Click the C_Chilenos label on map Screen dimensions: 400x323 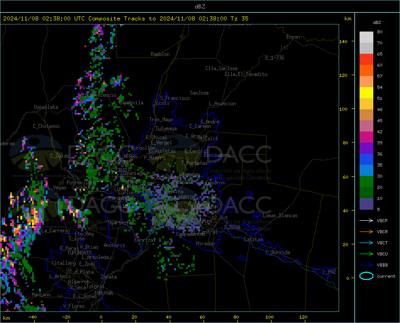click(46, 126)
